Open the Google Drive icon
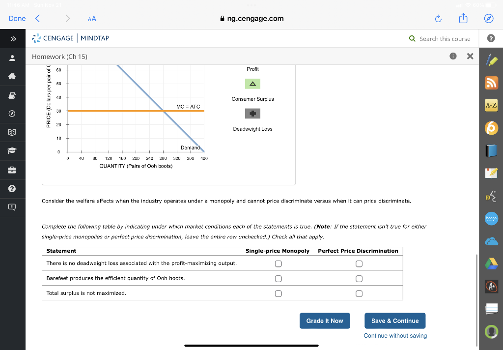 [491, 263]
